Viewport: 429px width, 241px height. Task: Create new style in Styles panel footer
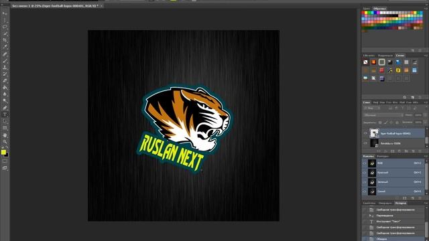coord(412,97)
